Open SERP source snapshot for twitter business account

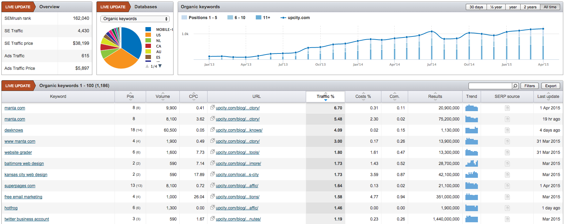coord(507,219)
